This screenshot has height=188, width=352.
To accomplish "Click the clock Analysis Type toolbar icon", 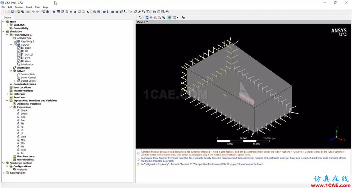I will tap(95, 12).
